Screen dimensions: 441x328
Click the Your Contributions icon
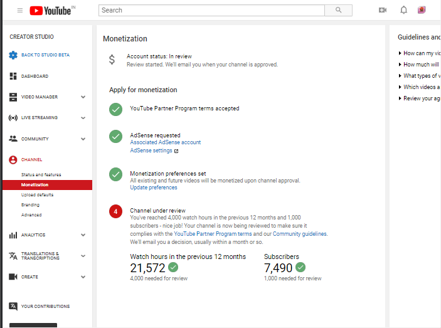[13, 306]
